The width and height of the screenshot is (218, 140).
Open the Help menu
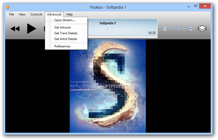click(x=69, y=14)
